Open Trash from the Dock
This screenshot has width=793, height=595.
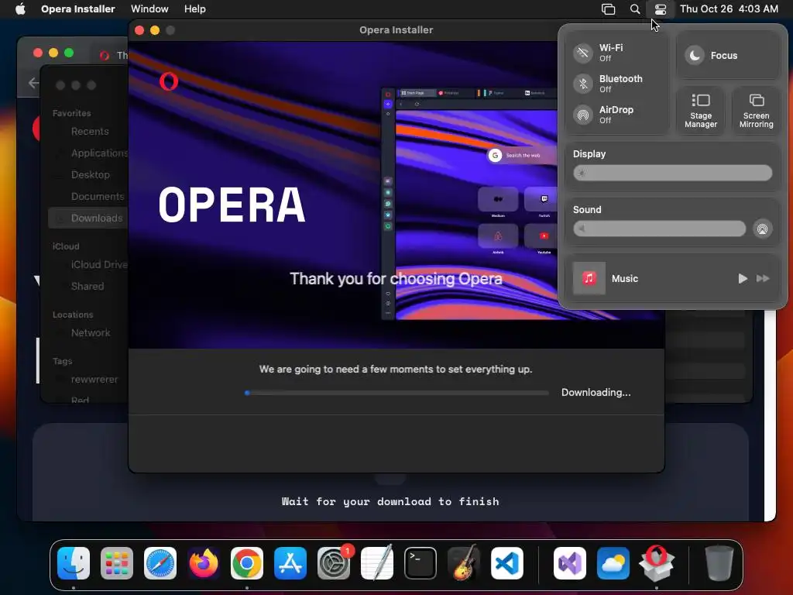pyautogui.click(x=719, y=563)
